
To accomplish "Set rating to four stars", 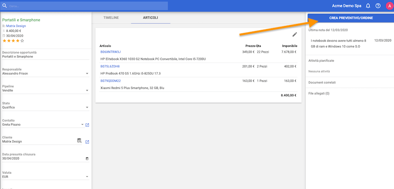I will tap(18, 41).
